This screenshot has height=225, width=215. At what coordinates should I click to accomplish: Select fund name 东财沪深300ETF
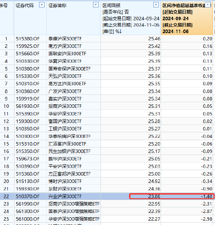pos(65,189)
